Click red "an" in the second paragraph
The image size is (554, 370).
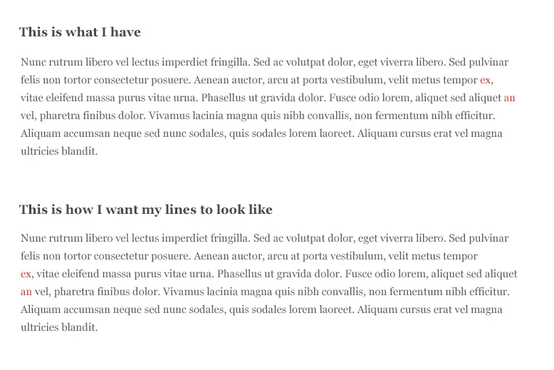pyautogui.click(x=26, y=292)
